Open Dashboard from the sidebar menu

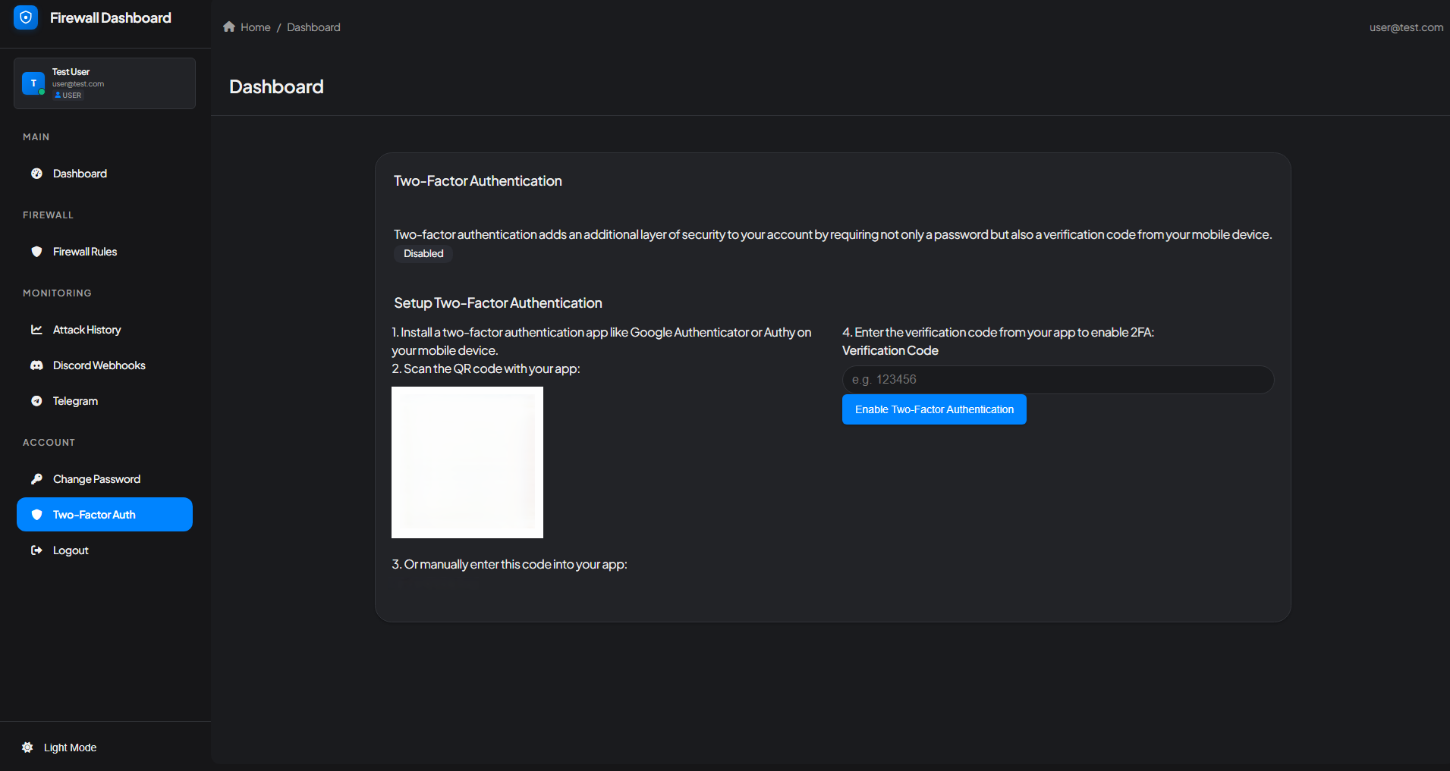pos(105,174)
